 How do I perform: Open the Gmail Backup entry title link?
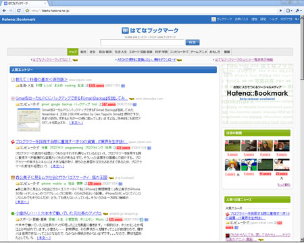point(72,99)
